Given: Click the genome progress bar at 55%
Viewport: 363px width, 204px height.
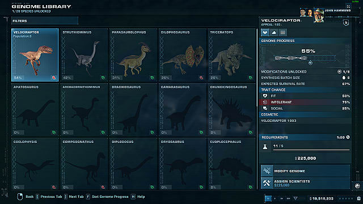Looking at the screenshot, I should [305, 58].
